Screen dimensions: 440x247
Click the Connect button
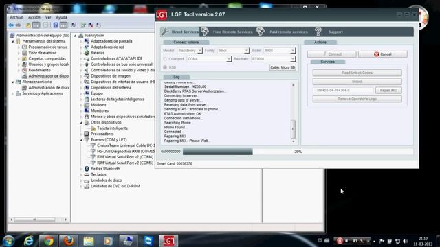coord(331,54)
